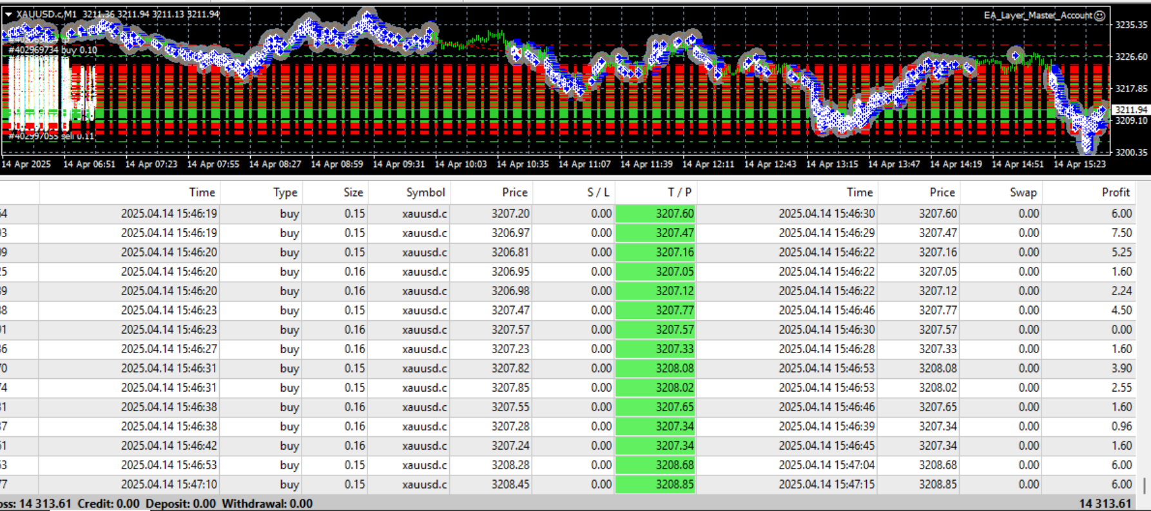Click the Type column header
The width and height of the screenshot is (1151, 511).
coord(285,192)
